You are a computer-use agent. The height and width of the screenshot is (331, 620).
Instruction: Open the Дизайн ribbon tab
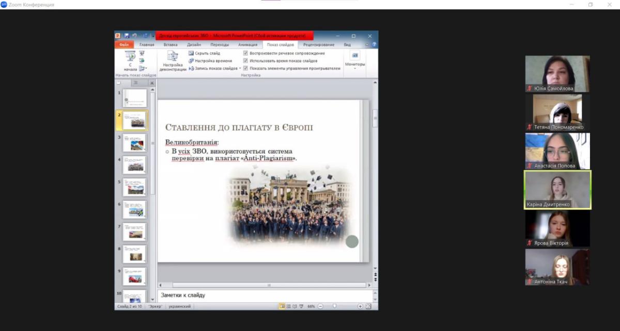click(x=194, y=45)
